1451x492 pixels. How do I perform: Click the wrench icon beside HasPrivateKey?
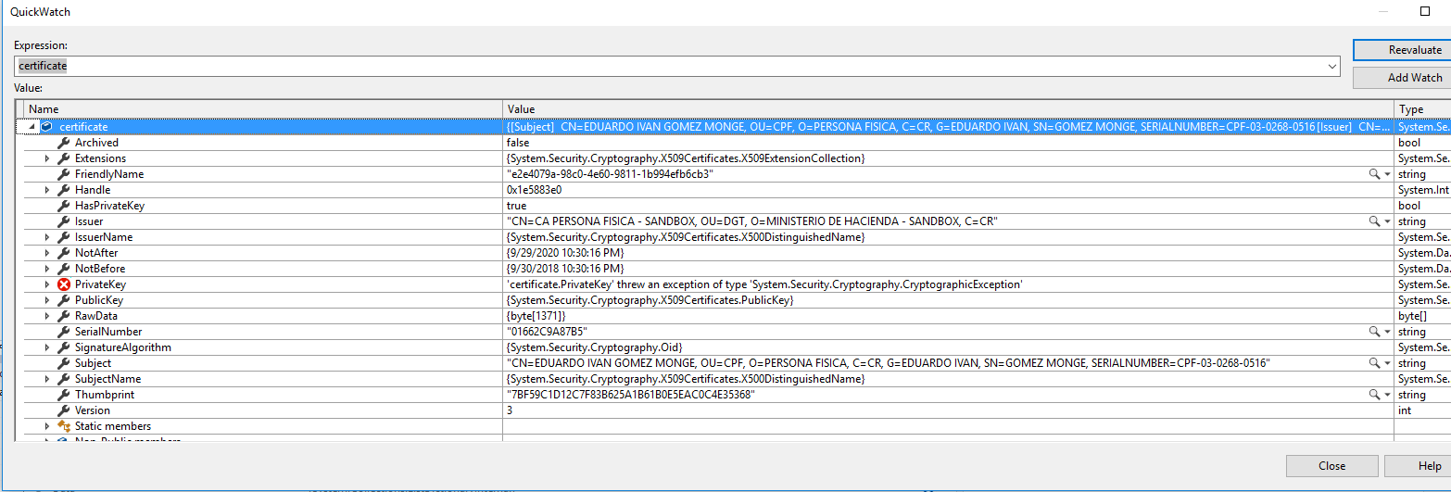[64, 206]
